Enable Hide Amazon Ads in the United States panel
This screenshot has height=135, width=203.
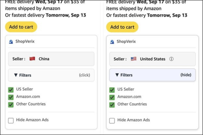[112, 120]
